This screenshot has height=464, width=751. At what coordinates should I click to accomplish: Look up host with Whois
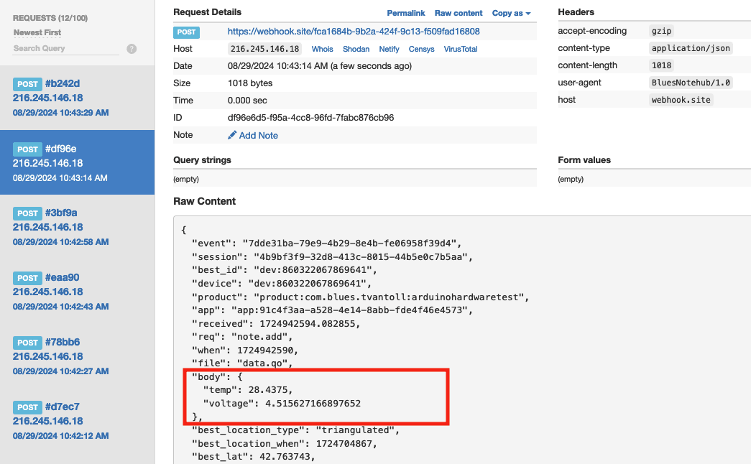[x=323, y=49]
